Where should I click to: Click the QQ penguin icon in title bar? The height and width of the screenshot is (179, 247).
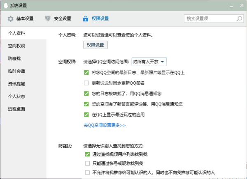(x=5, y=5)
